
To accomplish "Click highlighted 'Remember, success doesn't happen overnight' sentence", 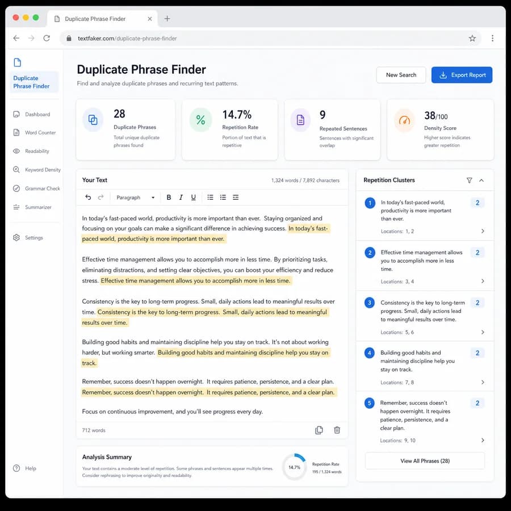I will pyautogui.click(x=208, y=392).
